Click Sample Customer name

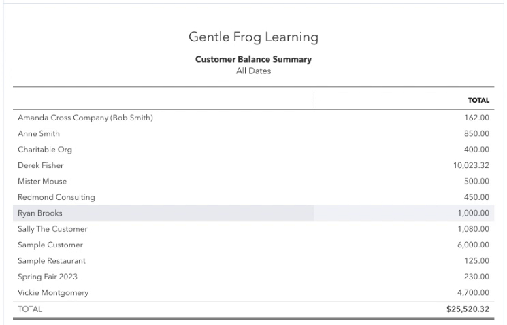tap(50, 245)
